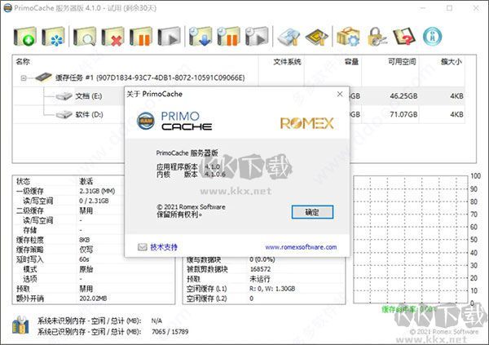The image size is (489, 345).
Task: Resume cache task with gray play icon
Action: [x=169, y=37]
